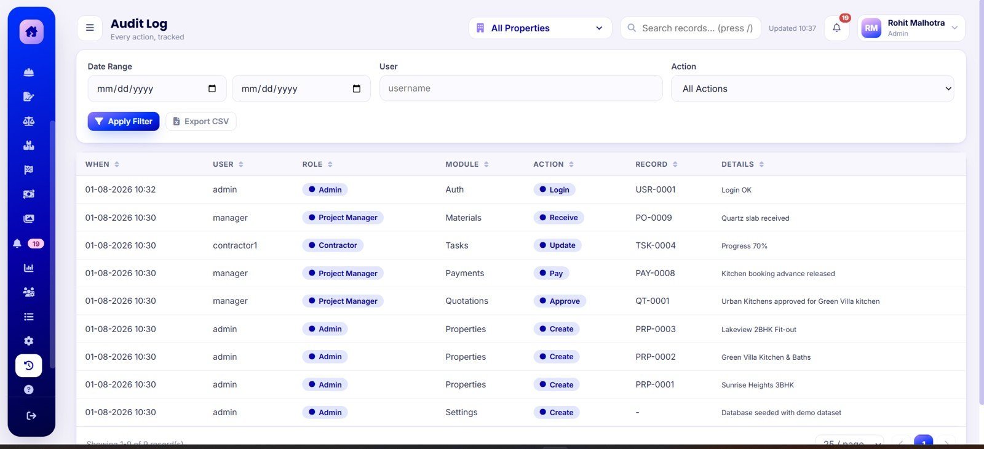984x449 pixels.
Task: Open the question mark help icon
Action: point(28,389)
